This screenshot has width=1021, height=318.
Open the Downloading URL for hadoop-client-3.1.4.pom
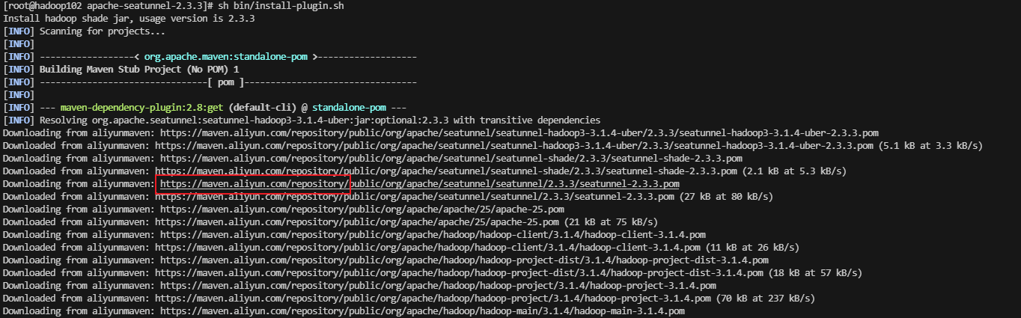point(433,234)
